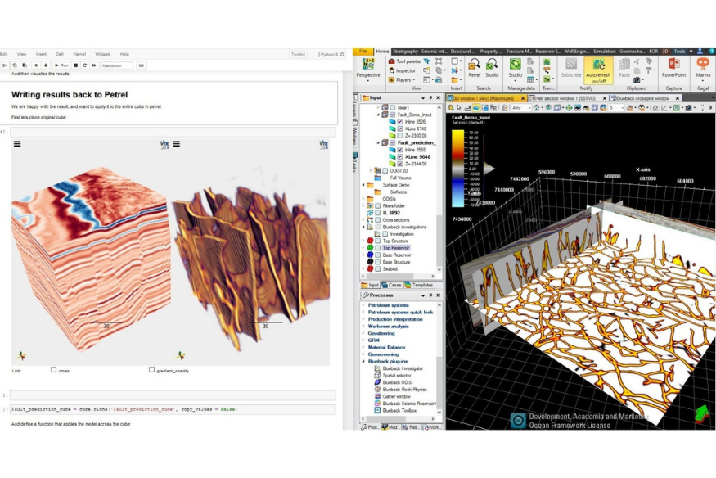This screenshot has width=716, height=478.
Task: Toggle Autorefresh on/off
Action: pyautogui.click(x=598, y=70)
